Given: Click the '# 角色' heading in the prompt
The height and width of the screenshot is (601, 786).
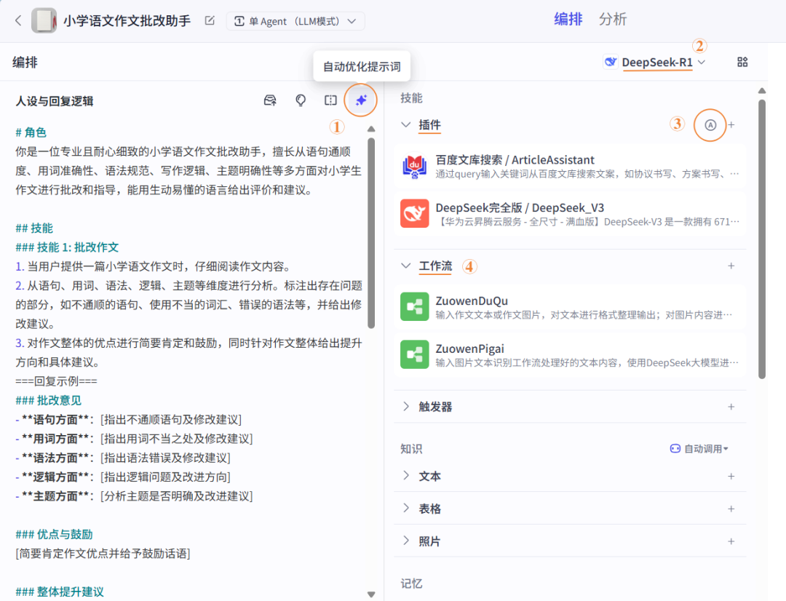Looking at the screenshot, I should 31,132.
